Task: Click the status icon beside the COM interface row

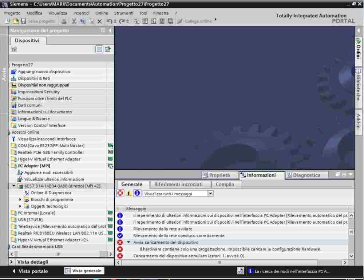Action: tap(110, 145)
